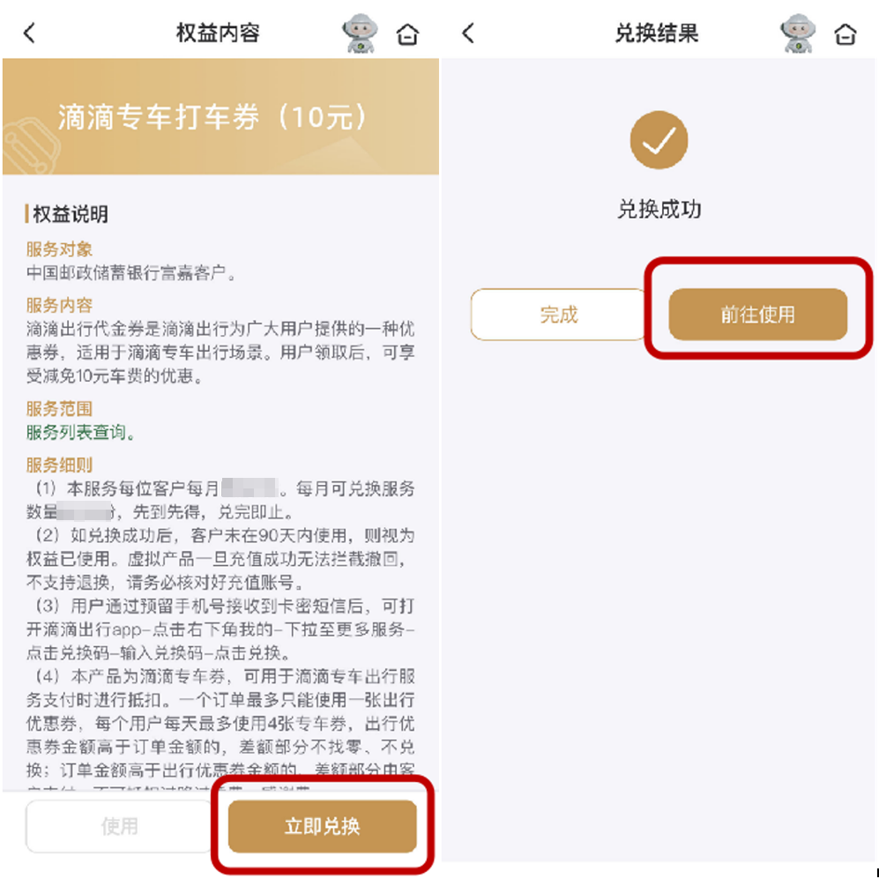879x879 pixels.
Task: Select the 服务内容 subheading
Action: click(59, 305)
